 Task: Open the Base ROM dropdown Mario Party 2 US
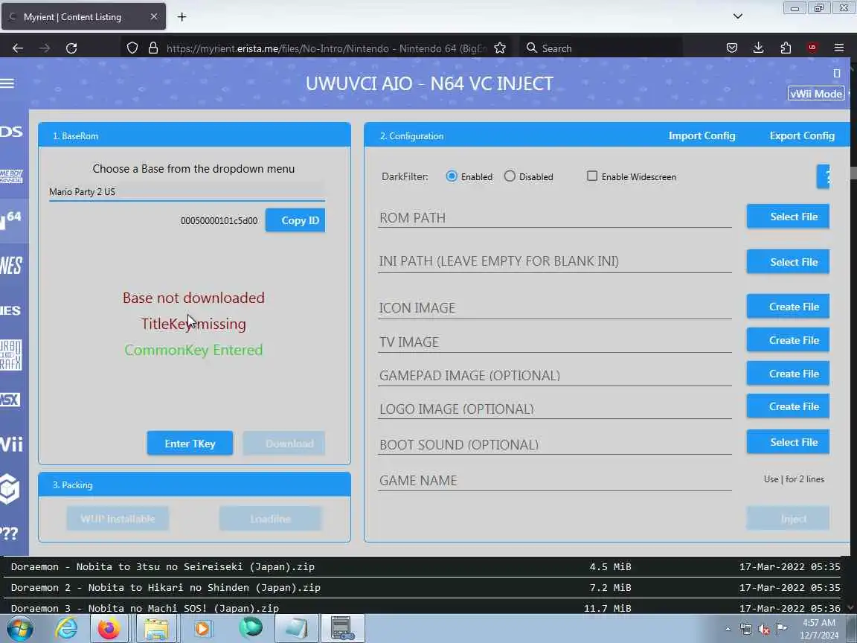click(187, 192)
